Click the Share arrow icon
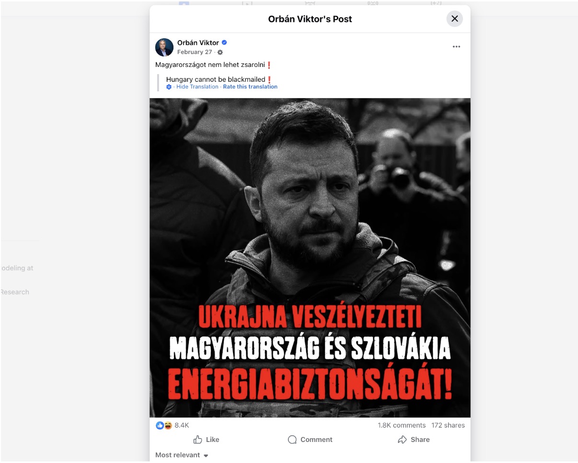This screenshot has height=463, width=578. pos(402,440)
